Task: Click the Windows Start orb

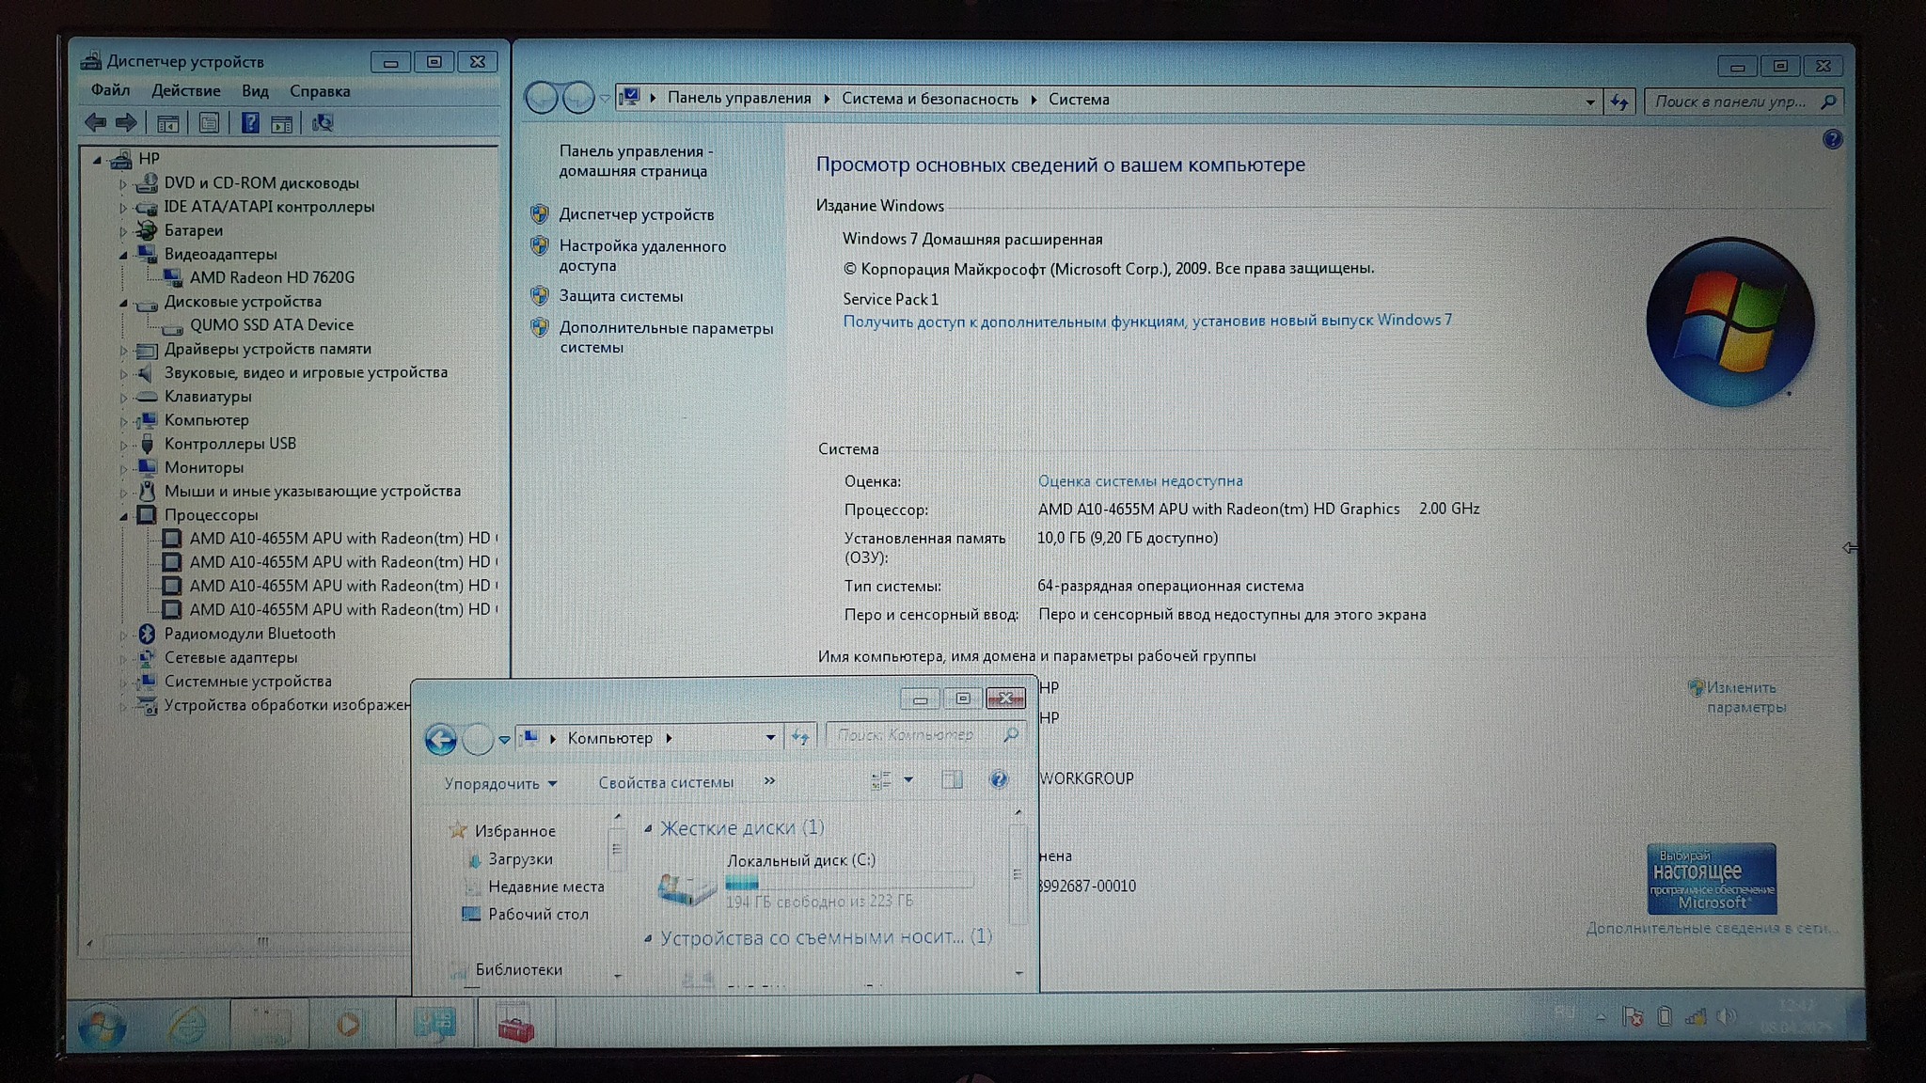Action: (102, 1026)
